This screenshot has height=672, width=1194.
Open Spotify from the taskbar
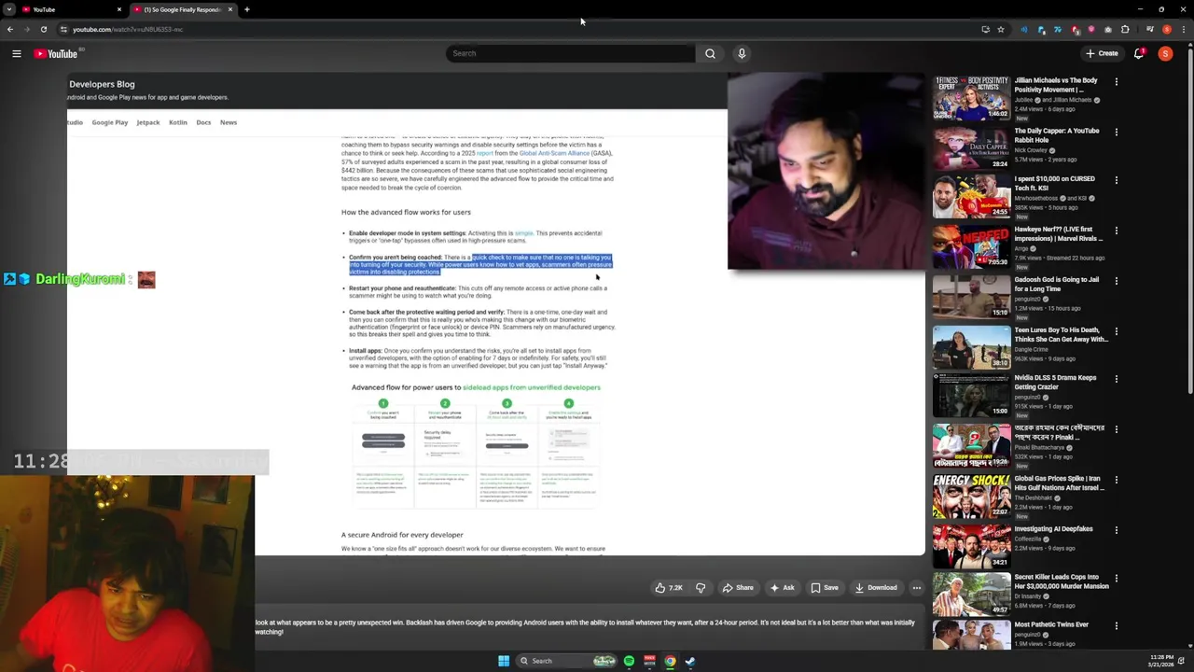click(629, 661)
